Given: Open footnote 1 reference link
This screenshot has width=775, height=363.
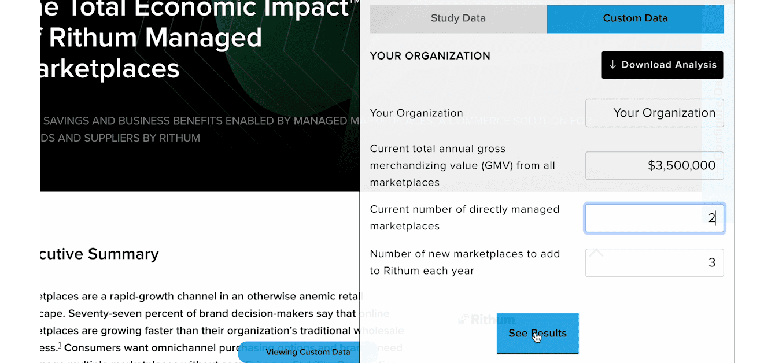Looking at the screenshot, I should pyautogui.click(x=60, y=345).
